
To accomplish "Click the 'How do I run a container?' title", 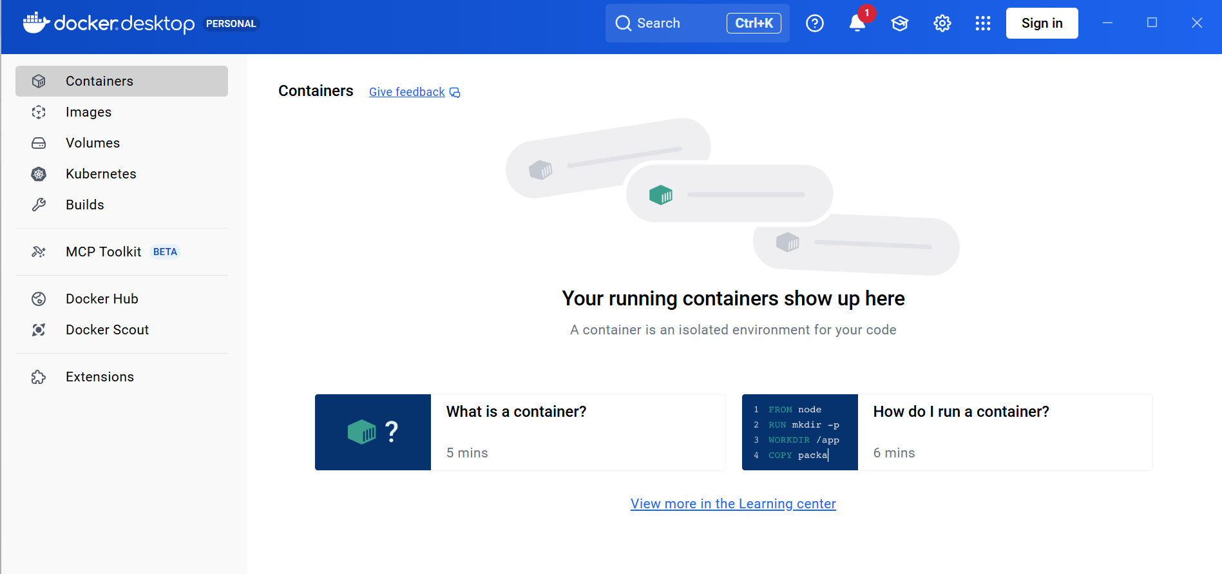I will [x=961, y=412].
